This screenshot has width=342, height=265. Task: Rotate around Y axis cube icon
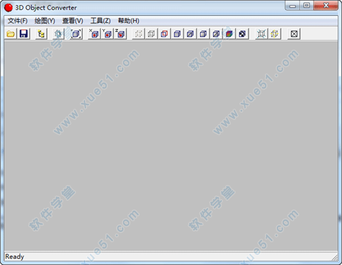107,34
